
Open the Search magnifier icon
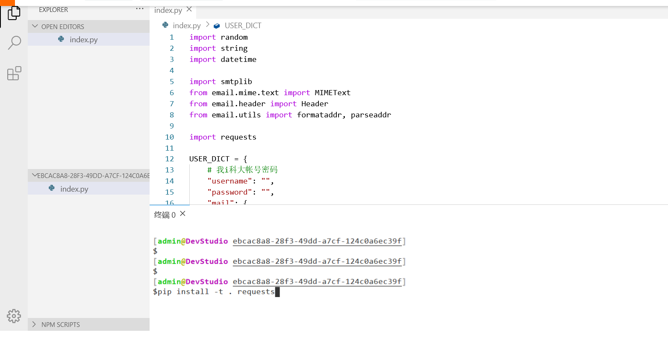pyautogui.click(x=14, y=43)
